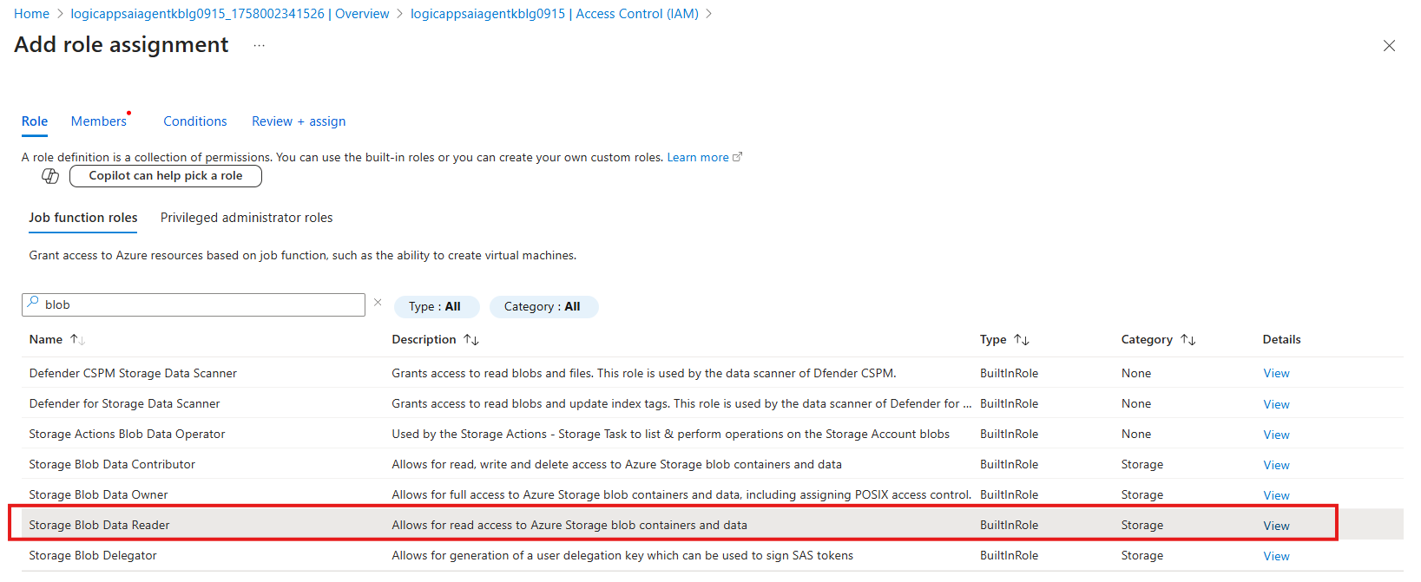1421x582 pixels.
Task: Click the Copilot icon beside role helper
Action: (50, 176)
